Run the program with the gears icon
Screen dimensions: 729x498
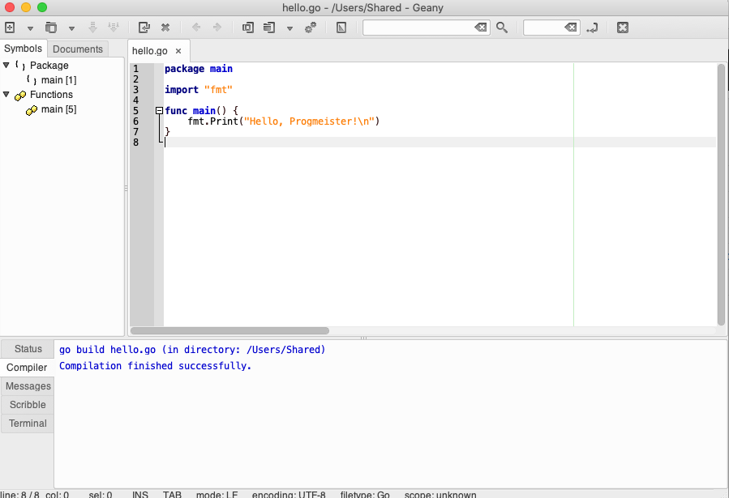click(311, 28)
